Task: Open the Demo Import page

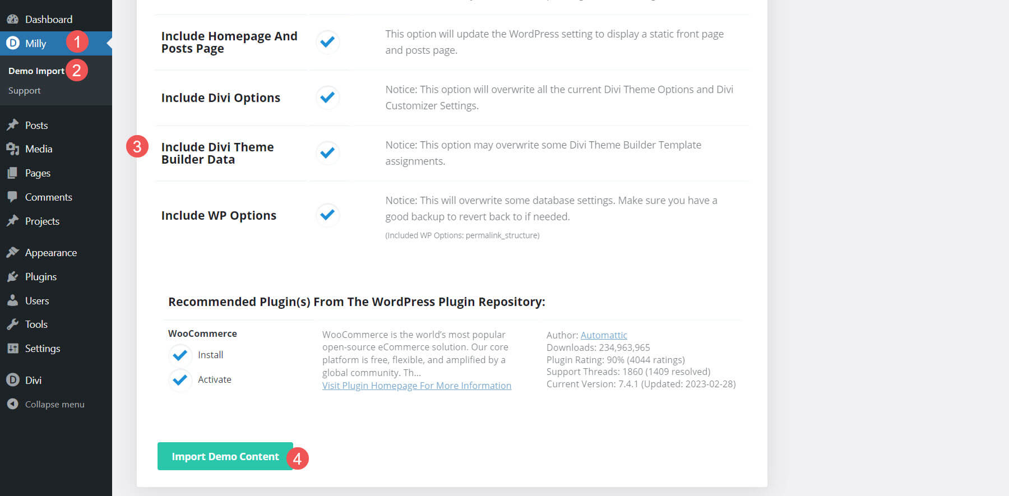Action: pyautogui.click(x=35, y=70)
